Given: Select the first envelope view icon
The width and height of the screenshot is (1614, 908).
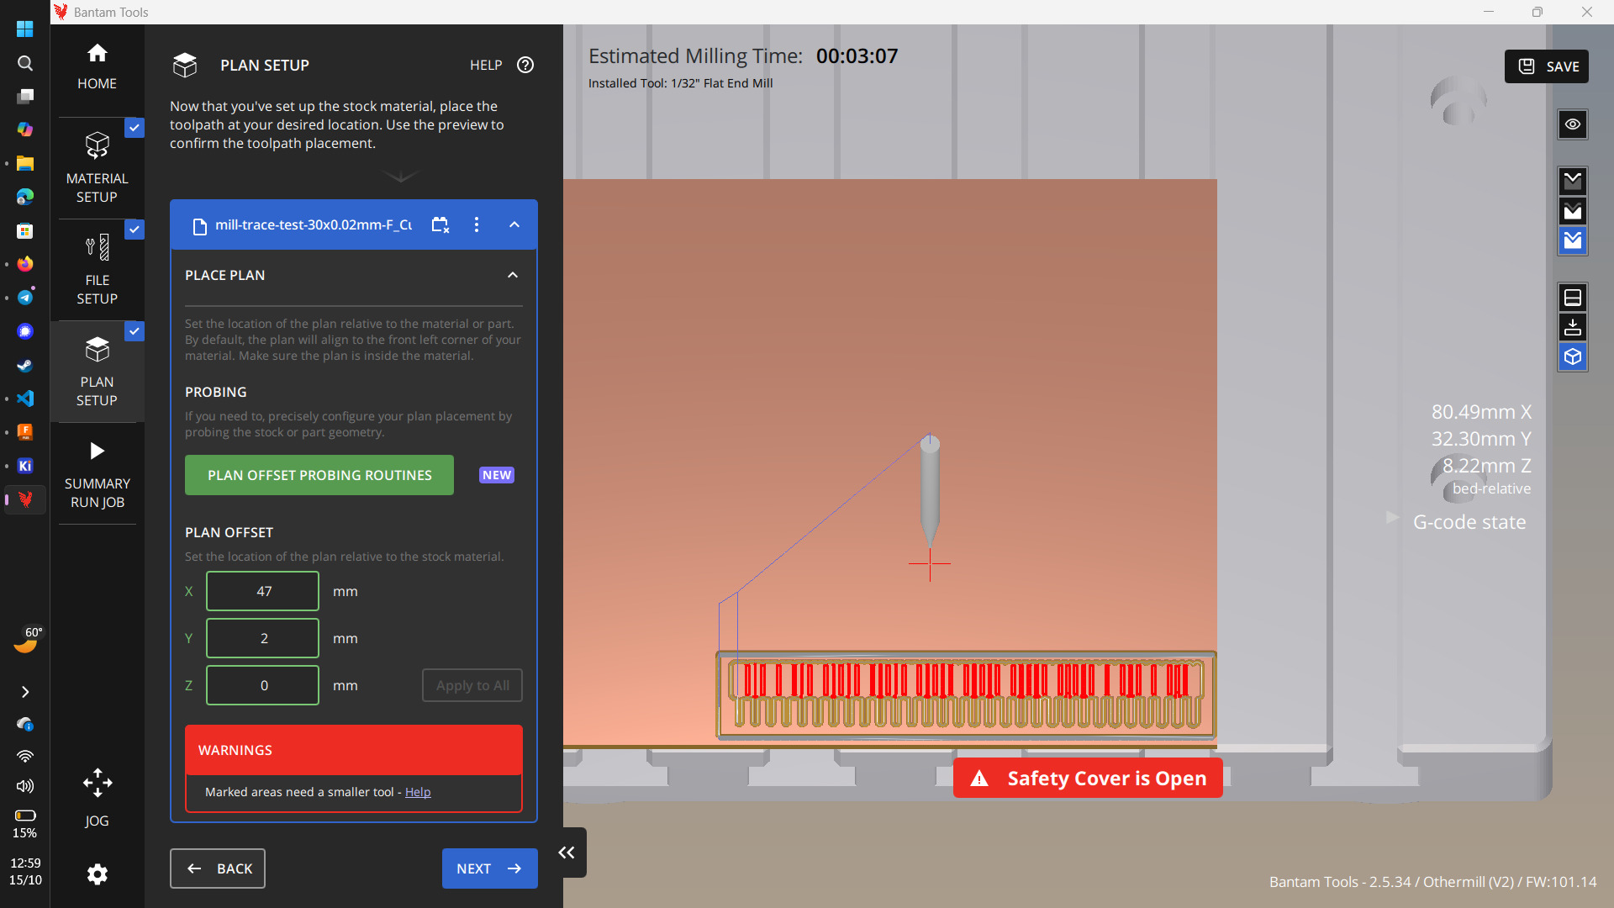Looking at the screenshot, I should coord(1573,181).
